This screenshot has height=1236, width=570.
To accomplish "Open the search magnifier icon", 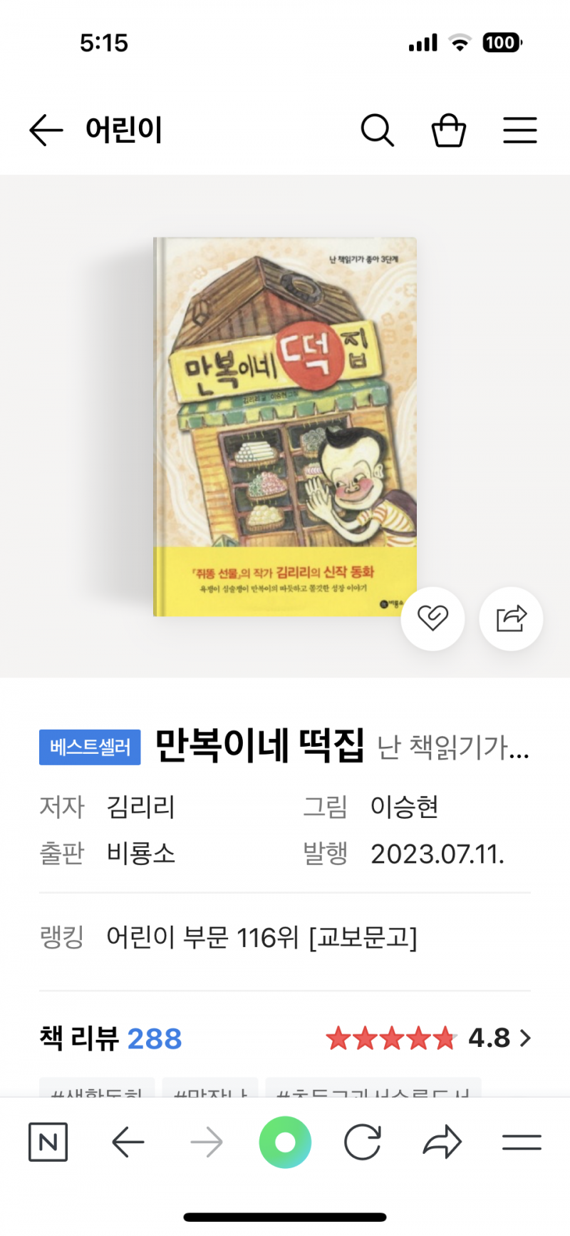I will coord(377,131).
